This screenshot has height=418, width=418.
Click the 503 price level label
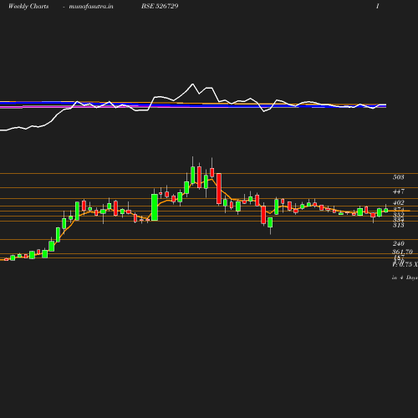pyautogui.click(x=399, y=177)
